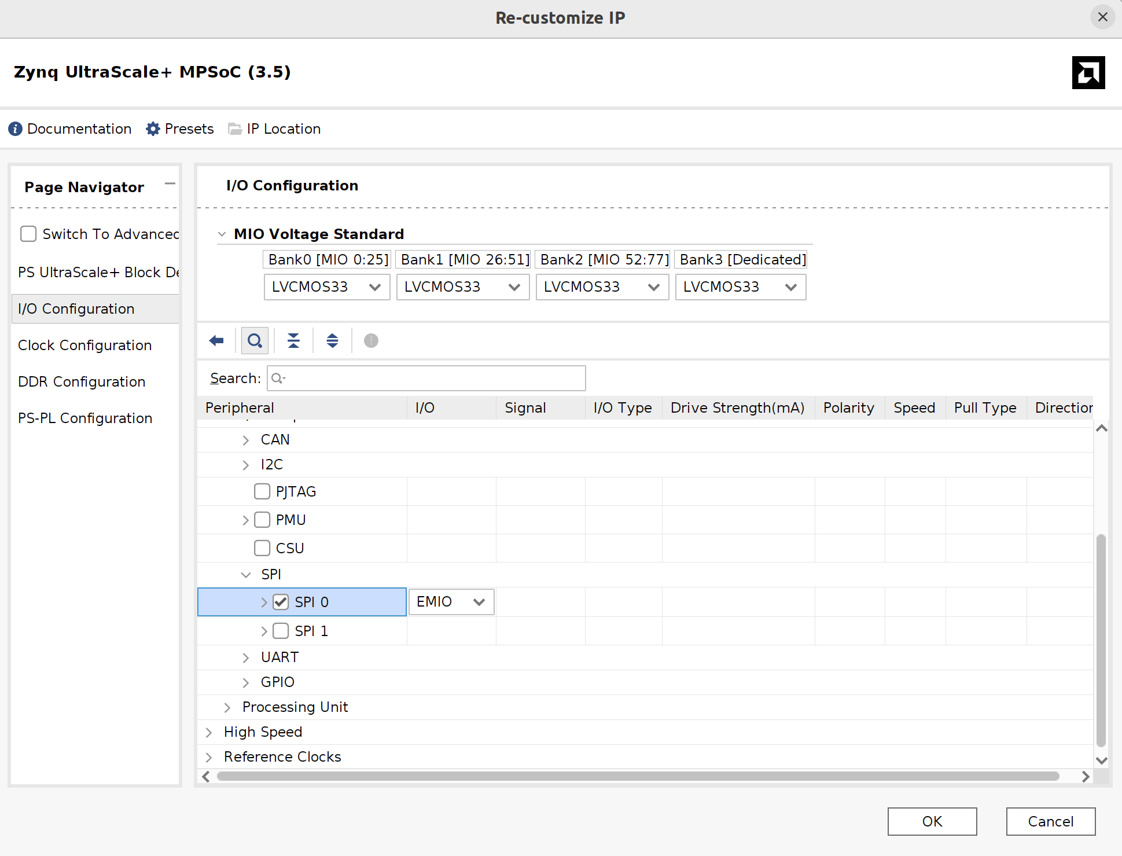1122x856 pixels.
Task: Open Bank0 voltage LVCMOS33 dropdown
Action: 327,287
